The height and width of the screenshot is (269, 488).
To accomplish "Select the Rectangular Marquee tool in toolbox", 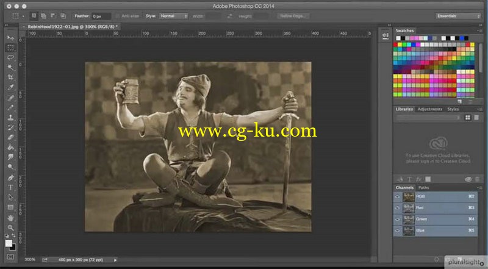I will [10, 48].
